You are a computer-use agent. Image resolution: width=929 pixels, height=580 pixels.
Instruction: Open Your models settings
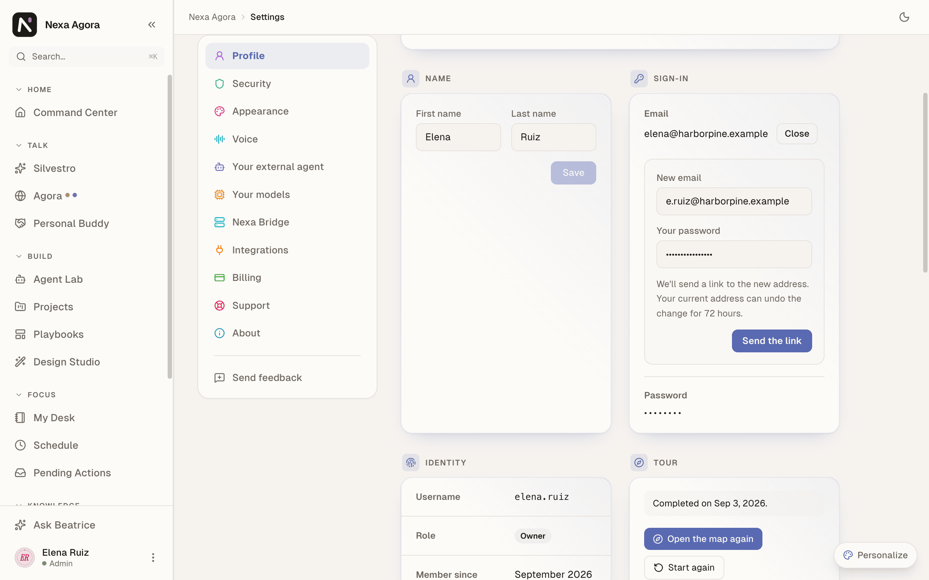pos(287,195)
